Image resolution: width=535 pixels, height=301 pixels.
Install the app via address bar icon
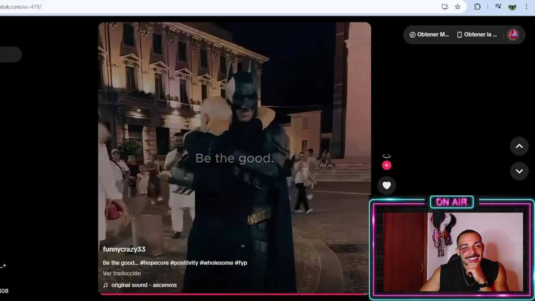click(445, 7)
